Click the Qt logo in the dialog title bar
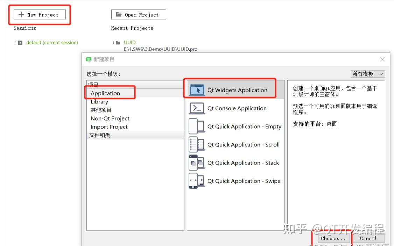 click(x=89, y=59)
